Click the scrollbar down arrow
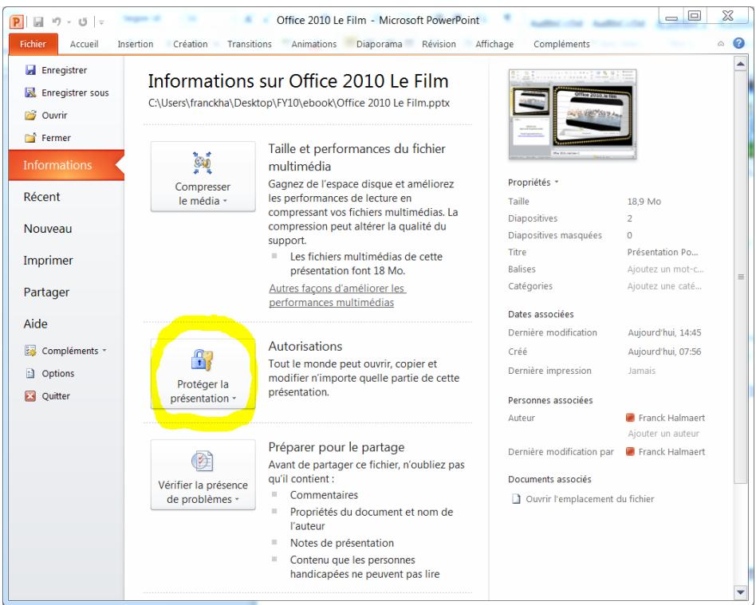The image size is (756, 605). click(x=741, y=592)
